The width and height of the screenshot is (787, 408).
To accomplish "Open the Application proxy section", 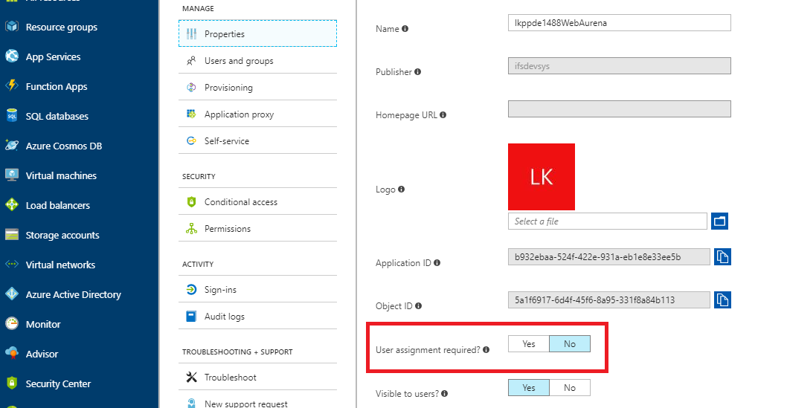I will pos(257,114).
